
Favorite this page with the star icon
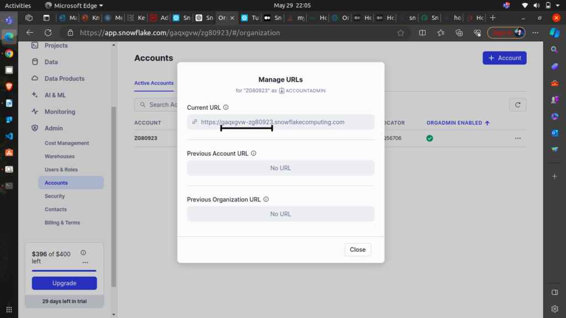(400, 33)
